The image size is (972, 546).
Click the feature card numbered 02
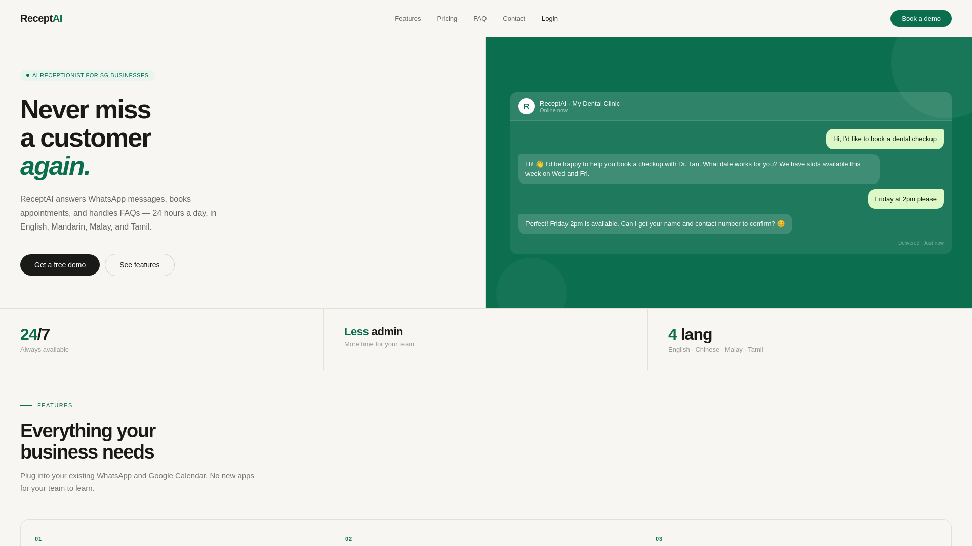tap(486, 533)
